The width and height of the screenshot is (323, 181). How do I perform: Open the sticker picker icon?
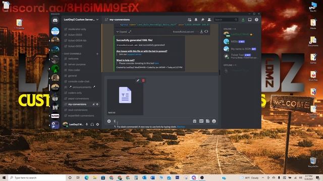(x=207, y=121)
